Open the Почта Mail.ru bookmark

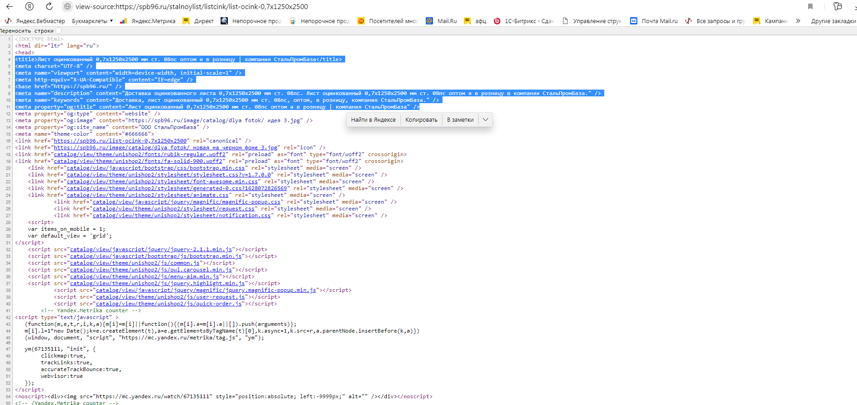coord(654,21)
